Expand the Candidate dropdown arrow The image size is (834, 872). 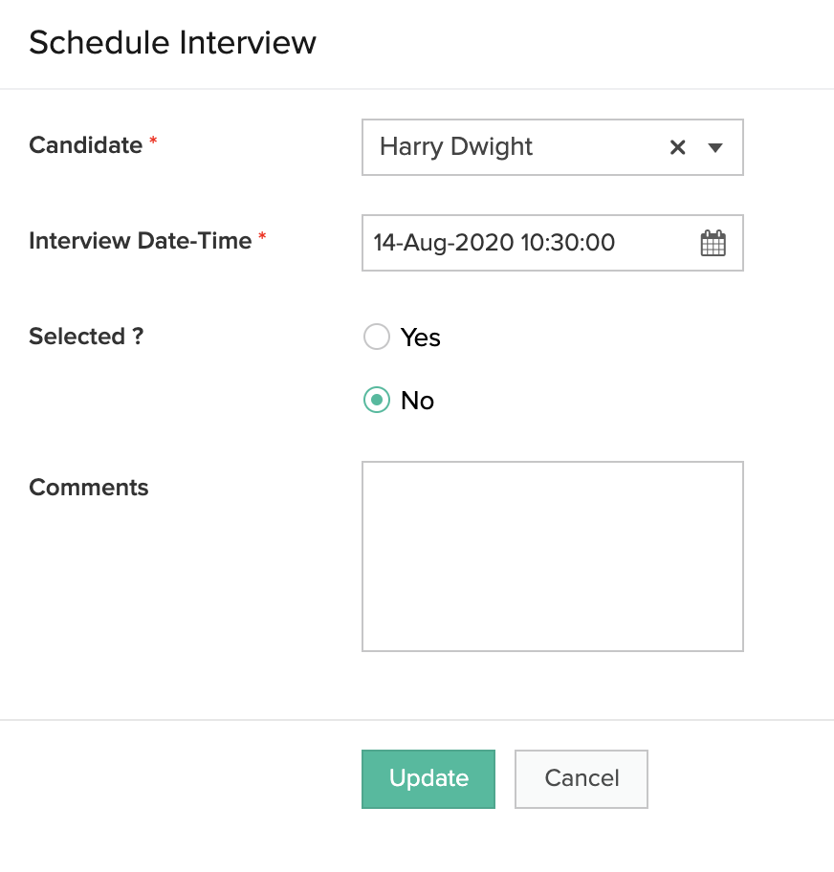pyautogui.click(x=714, y=147)
